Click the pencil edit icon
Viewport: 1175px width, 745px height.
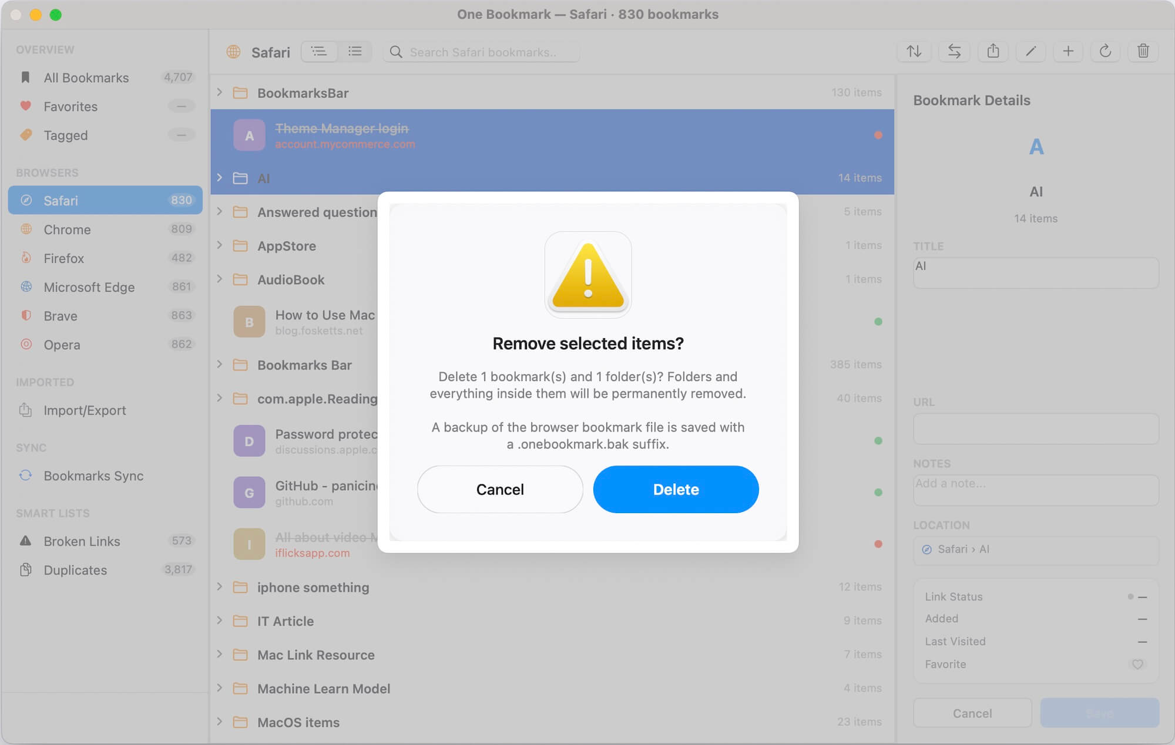[x=1030, y=52]
